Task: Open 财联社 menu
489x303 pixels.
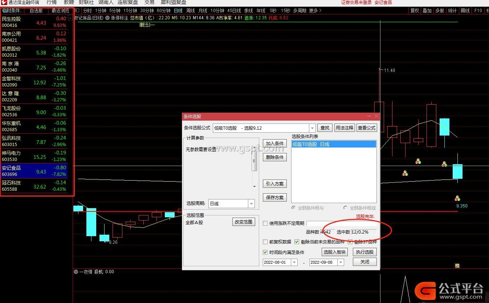Action: point(86,2)
